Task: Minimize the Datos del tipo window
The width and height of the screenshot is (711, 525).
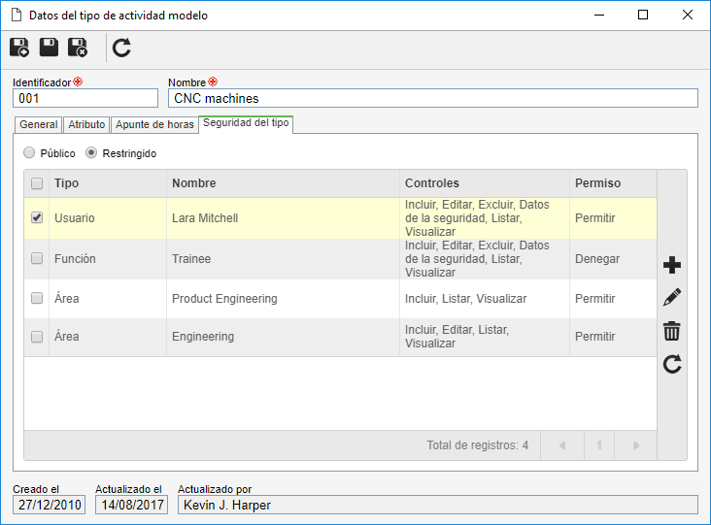Action: click(599, 15)
